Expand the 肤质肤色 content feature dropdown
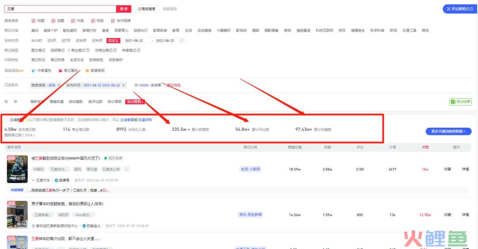Viewport: 478px width, 249px height. [x=96, y=60]
